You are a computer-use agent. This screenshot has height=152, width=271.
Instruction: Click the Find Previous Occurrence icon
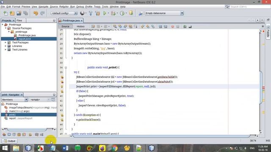click(x=120, y=26)
